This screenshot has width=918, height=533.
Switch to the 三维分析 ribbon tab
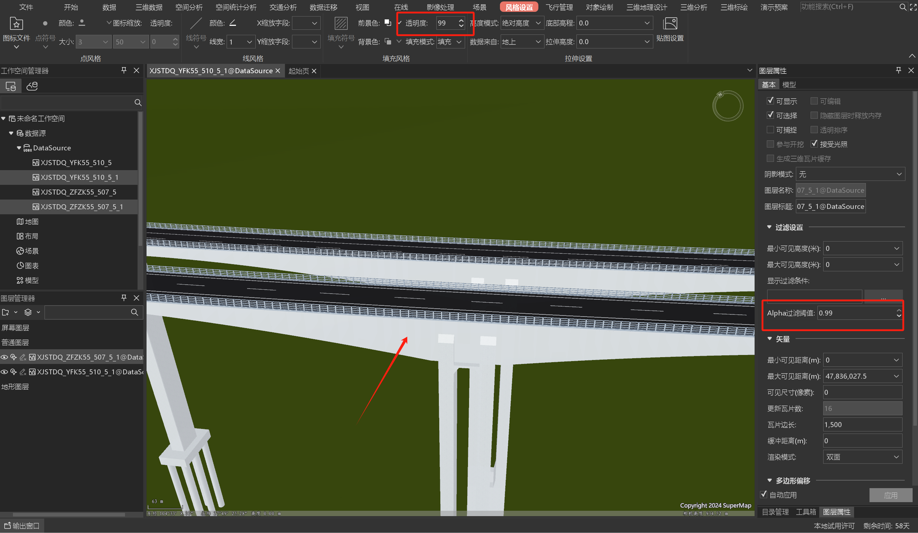click(694, 7)
